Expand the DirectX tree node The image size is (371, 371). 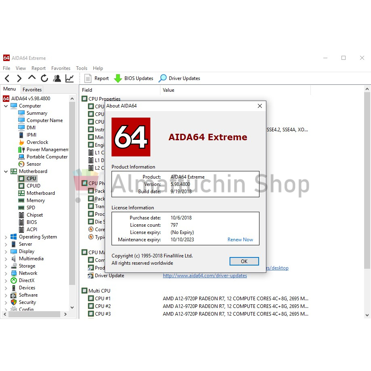tap(6, 281)
